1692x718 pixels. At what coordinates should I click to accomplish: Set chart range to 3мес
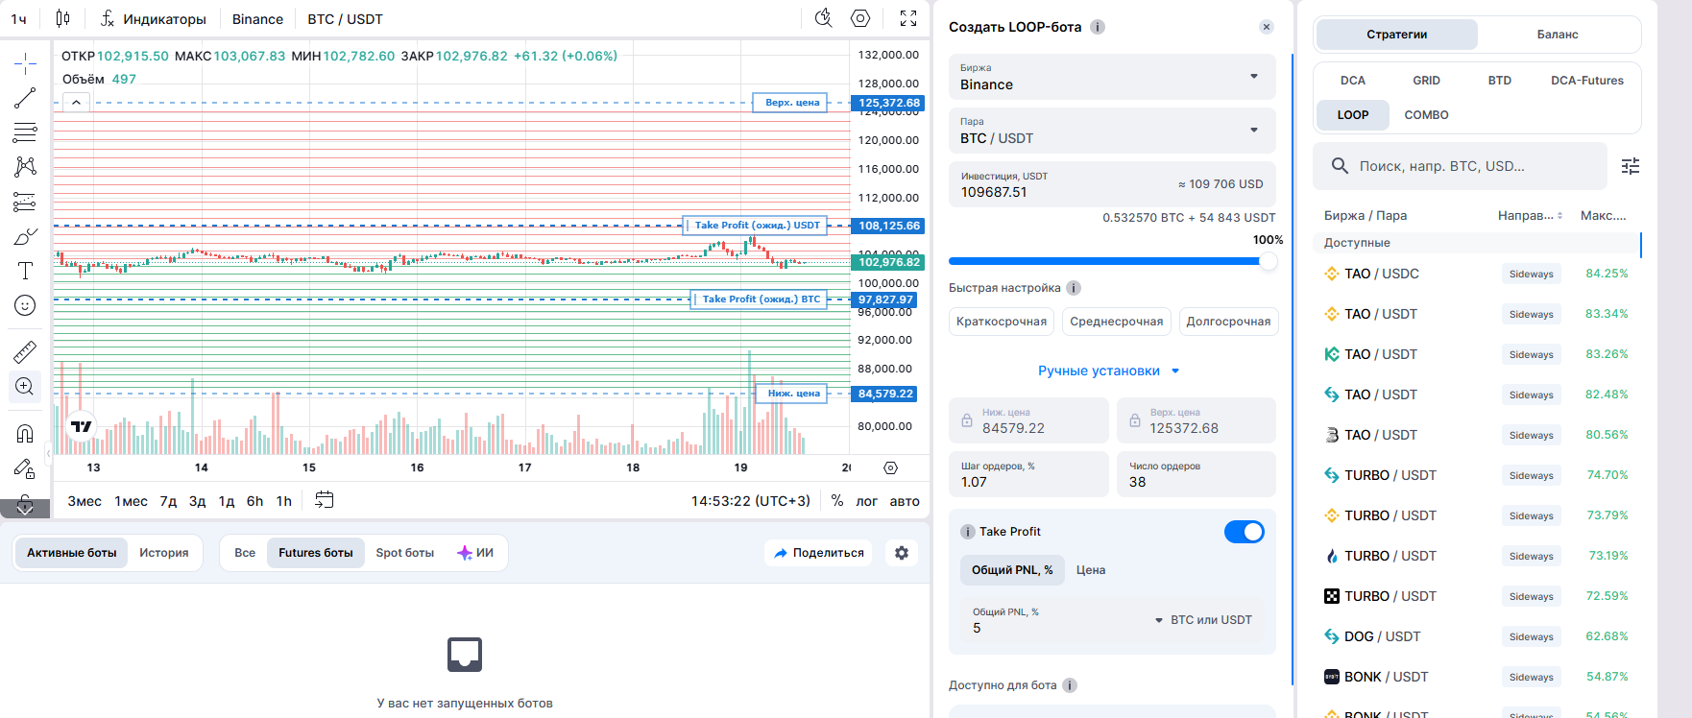click(85, 501)
